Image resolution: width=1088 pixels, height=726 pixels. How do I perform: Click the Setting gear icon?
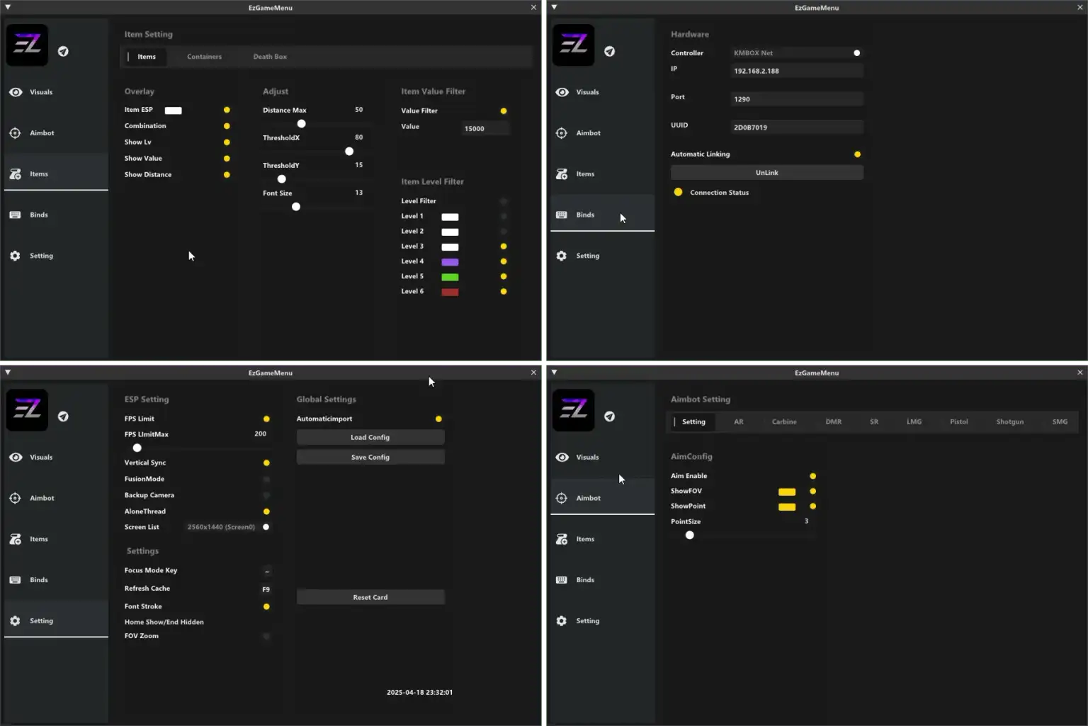tap(15, 256)
